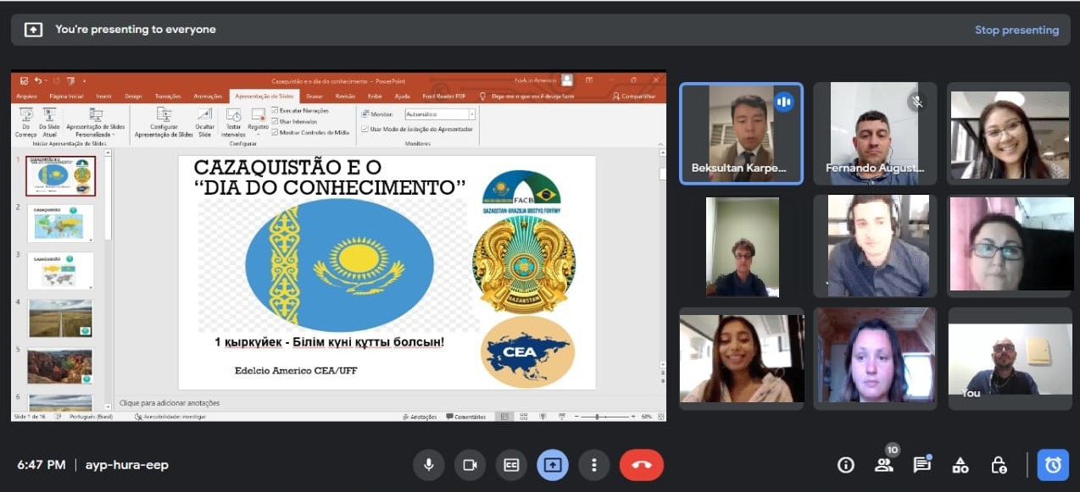Switch to normal view icon in status bar
This screenshot has height=492, width=1080.
point(504,417)
